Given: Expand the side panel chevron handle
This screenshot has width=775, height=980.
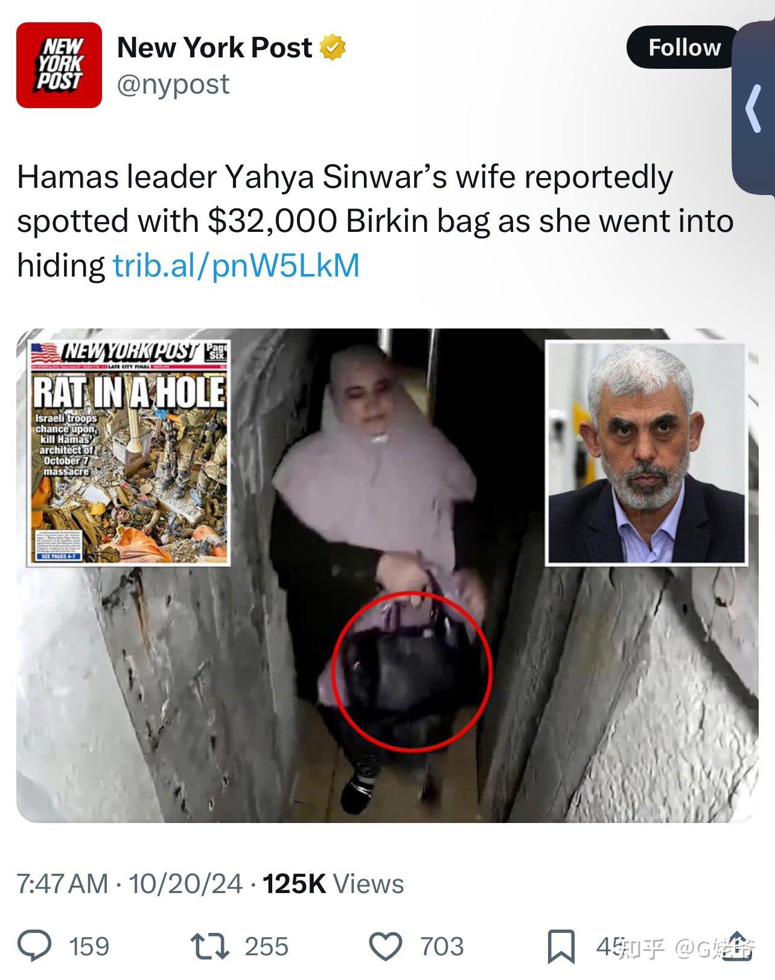Looking at the screenshot, I should [753, 109].
